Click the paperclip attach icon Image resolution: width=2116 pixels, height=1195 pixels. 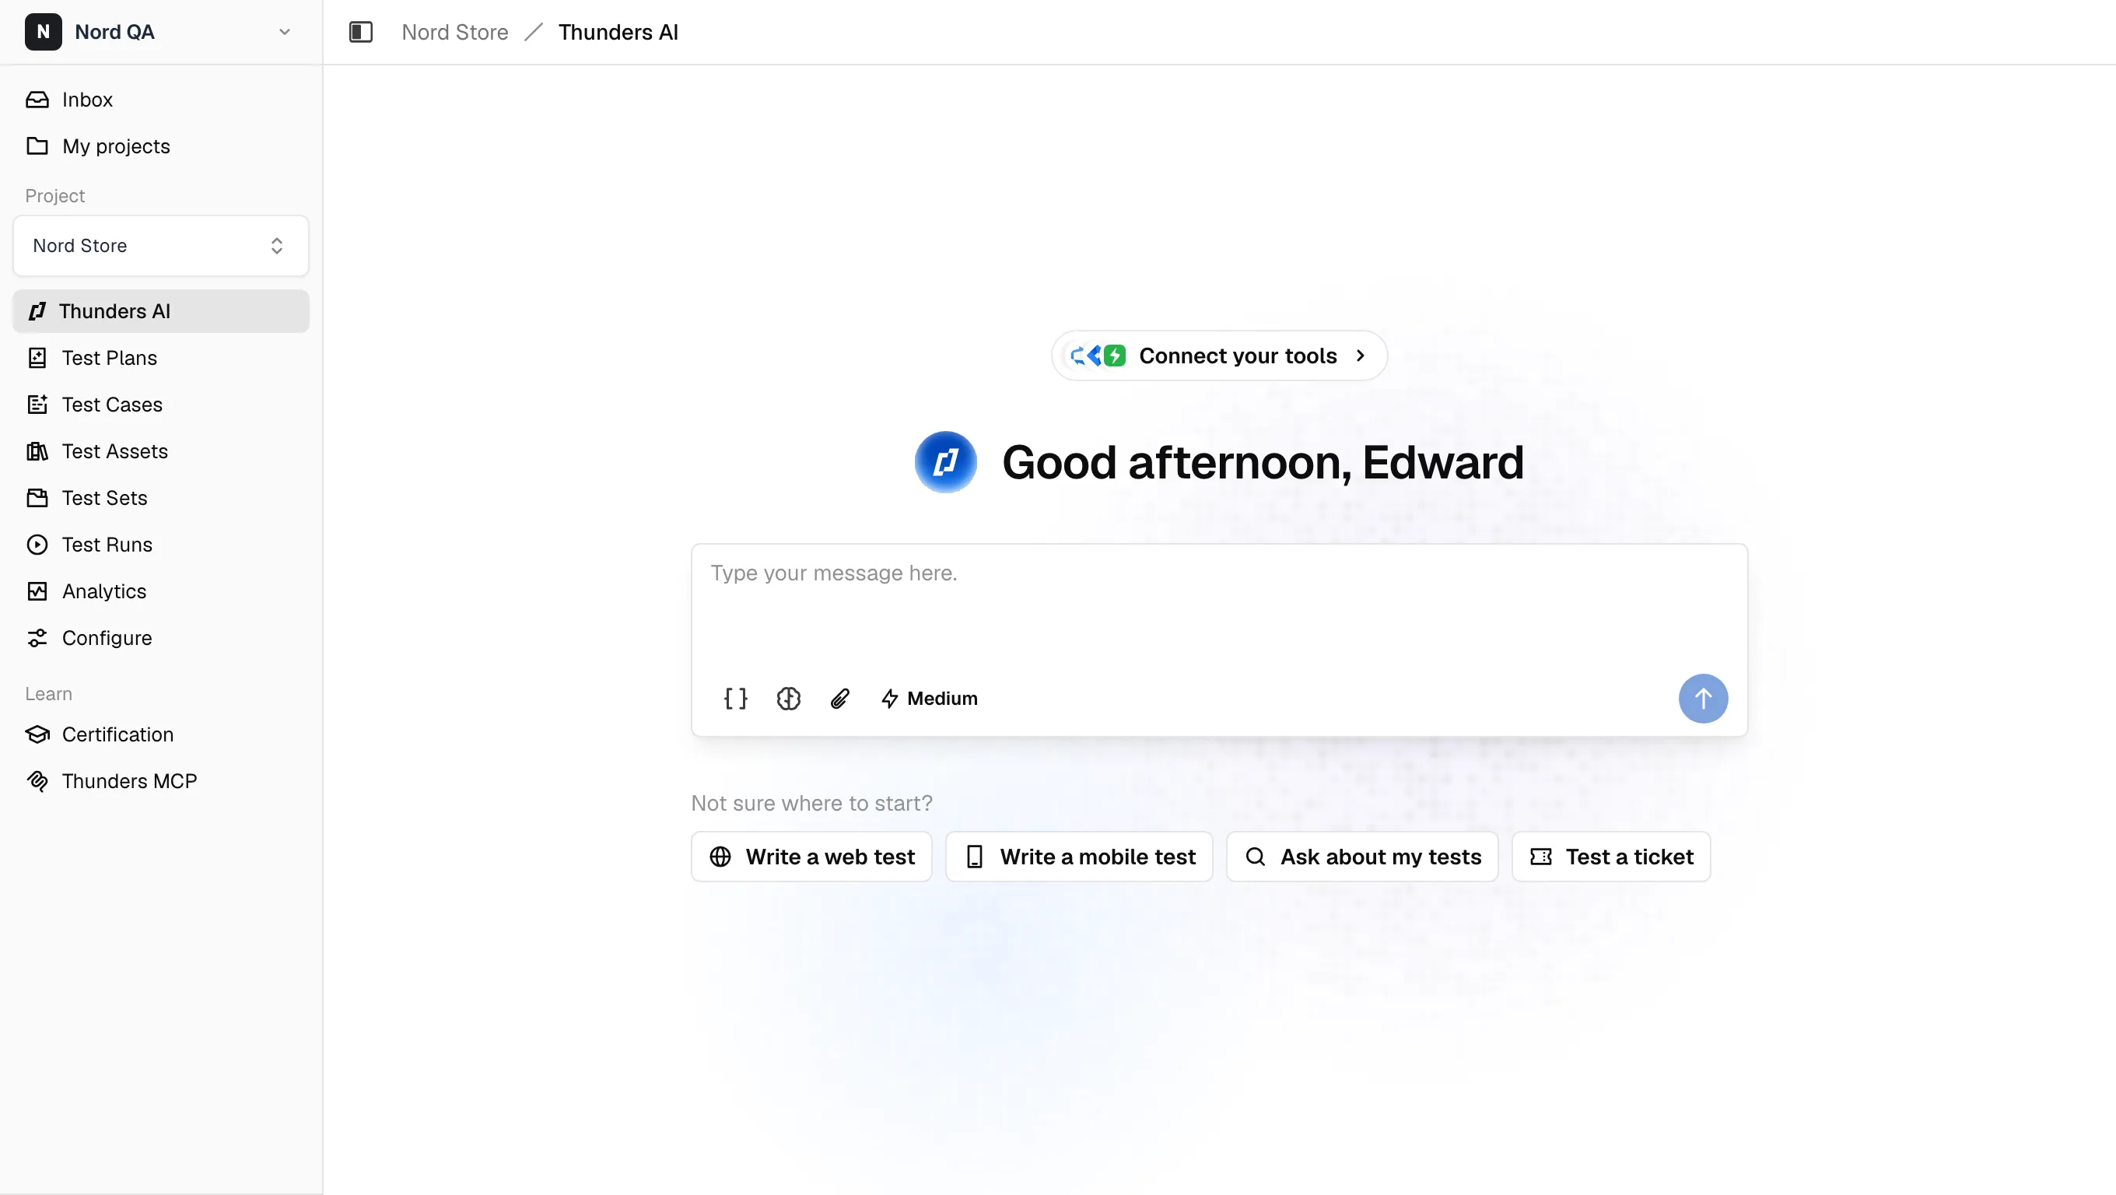coord(839,699)
